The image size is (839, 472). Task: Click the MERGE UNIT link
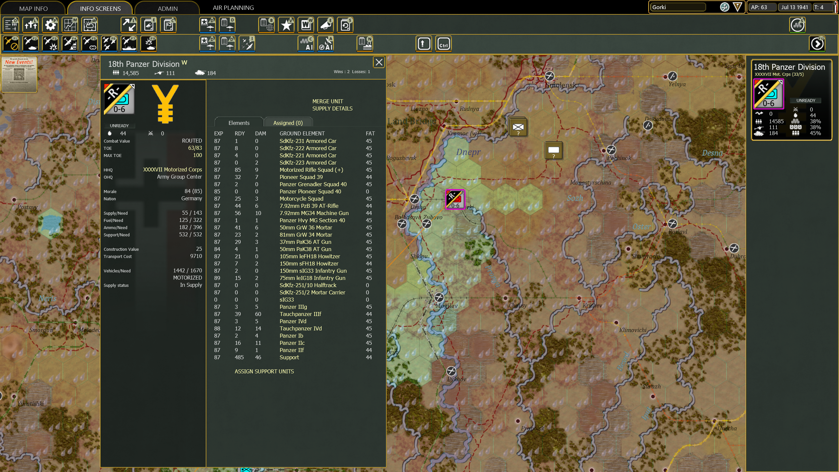click(x=327, y=101)
